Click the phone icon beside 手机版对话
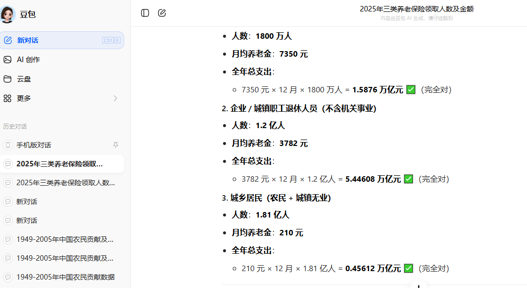The height and width of the screenshot is (288, 527). [x=7, y=145]
